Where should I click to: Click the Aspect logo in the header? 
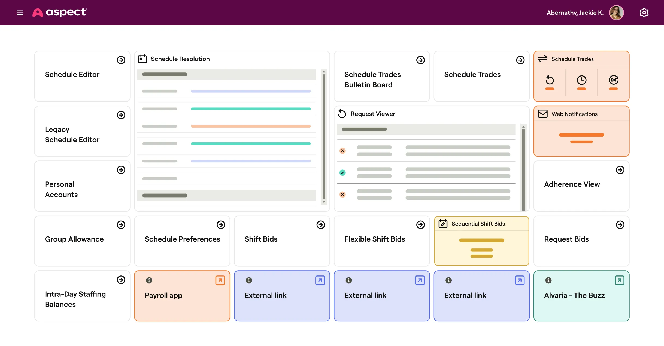pyautogui.click(x=59, y=13)
